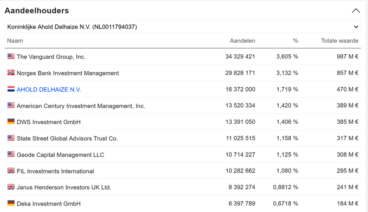The width and height of the screenshot is (368, 212).
Task: Click the UK flag beside Janus Henderson Investors
Action: (11, 187)
